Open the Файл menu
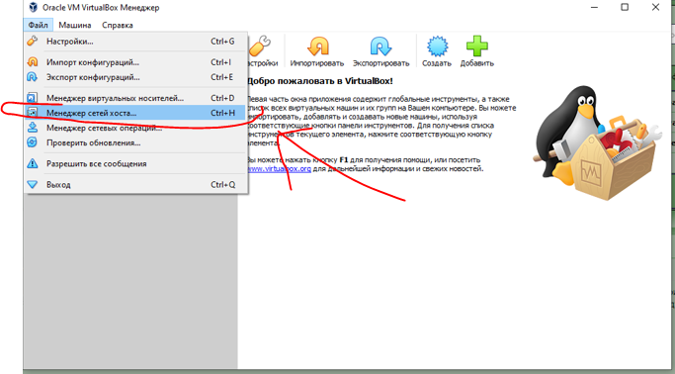 39,25
